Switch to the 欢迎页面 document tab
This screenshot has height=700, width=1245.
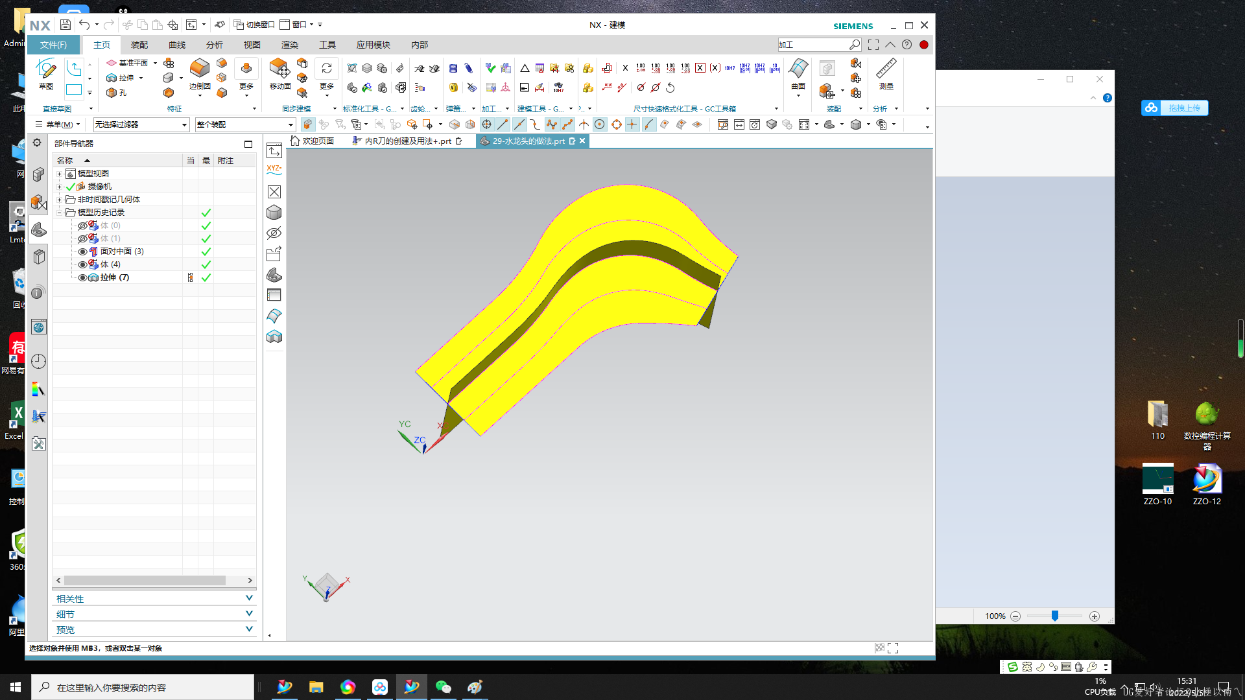pyautogui.click(x=313, y=141)
